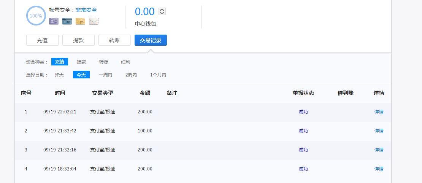Click 支付宝/极速 type in row 1
The image size is (422, 183).
(x=103, y=111)
